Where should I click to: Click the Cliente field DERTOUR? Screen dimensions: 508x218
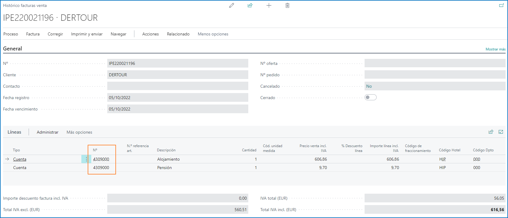click(178, 74)
